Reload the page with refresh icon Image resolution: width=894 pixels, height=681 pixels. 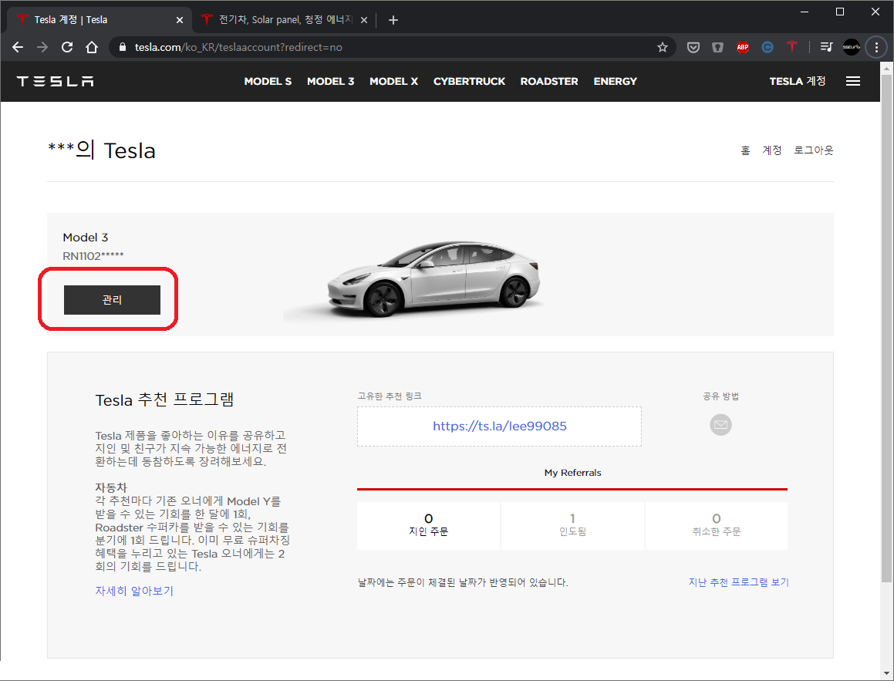coord(67,47)
